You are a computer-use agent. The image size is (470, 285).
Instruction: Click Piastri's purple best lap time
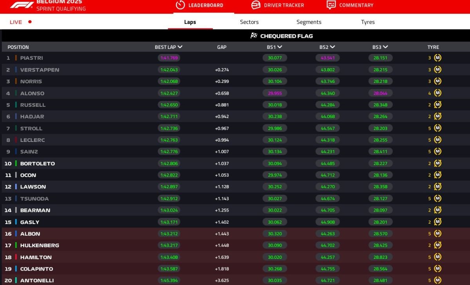pos(169,58)
